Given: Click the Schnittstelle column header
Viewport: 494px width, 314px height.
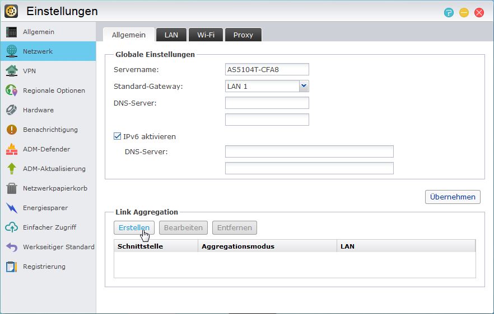Looking at the screenshot, I should coord(156,246).
